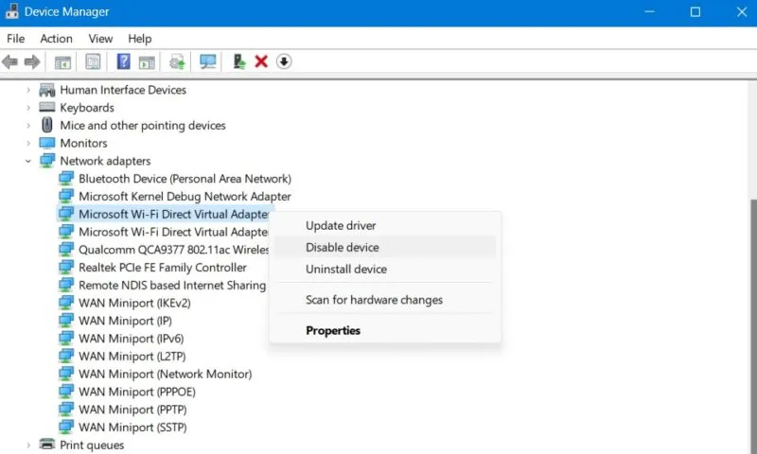Click the black down-arrow disable device icon
Screen dimensions: 757x454
(x=284, y=62)
